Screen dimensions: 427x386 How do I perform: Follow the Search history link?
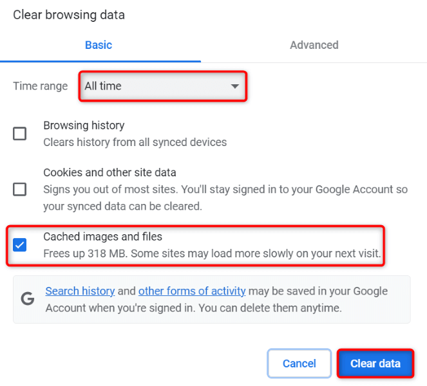click(80, 291)
